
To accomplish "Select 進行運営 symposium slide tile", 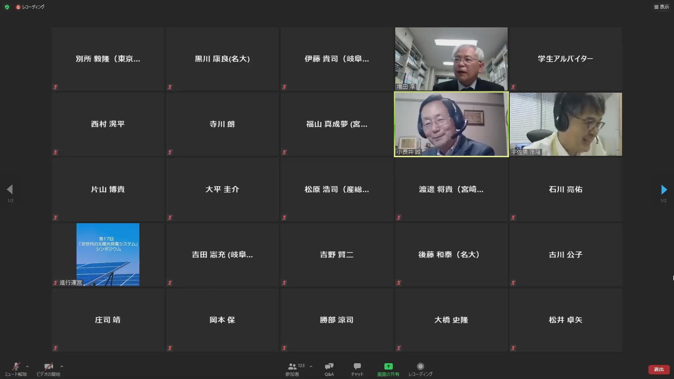I will click(108, 254).
